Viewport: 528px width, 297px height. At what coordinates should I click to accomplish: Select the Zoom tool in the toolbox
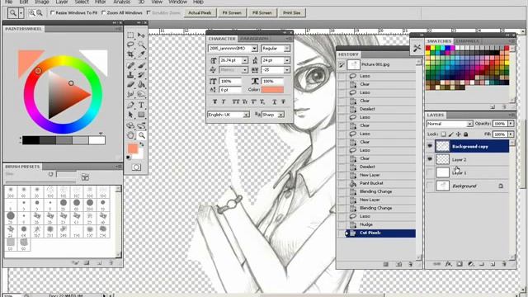pos(141,135)
